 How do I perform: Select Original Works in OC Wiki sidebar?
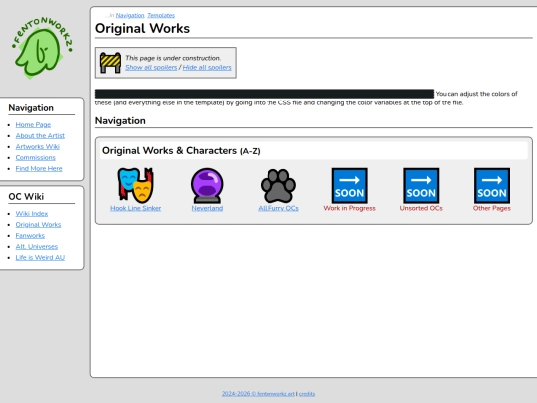[38, 225]
